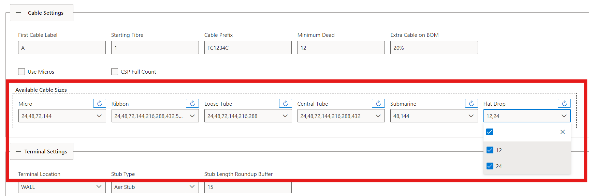Toggle the select-all checkbox in dropdown
Viewport: 594px width, 196px height.
tap(490, 132)
